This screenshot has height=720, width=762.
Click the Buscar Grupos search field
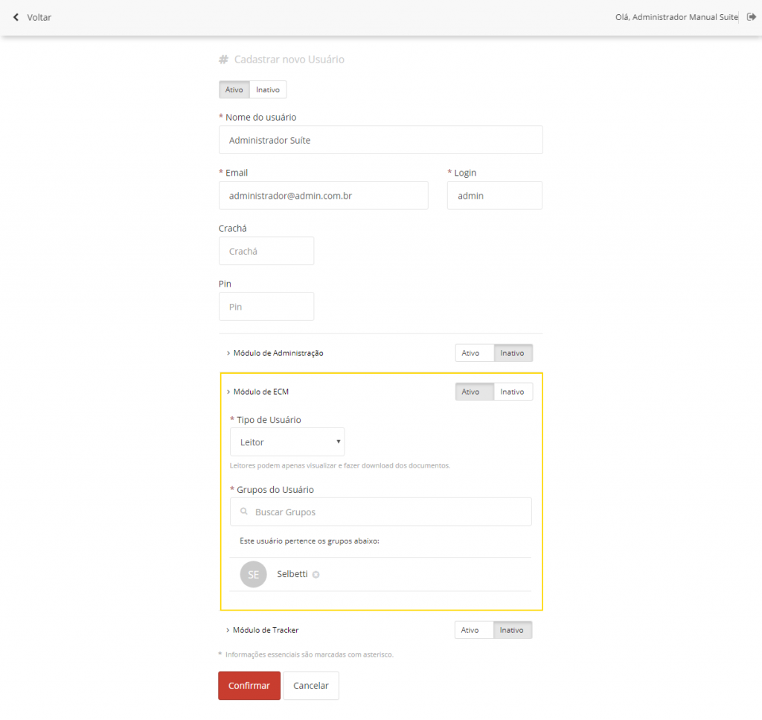click(x=380, y=512)
